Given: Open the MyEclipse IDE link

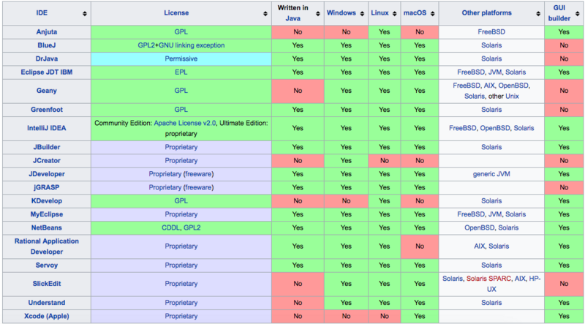Looking at the screenshot, I should [x=47, y=214].
